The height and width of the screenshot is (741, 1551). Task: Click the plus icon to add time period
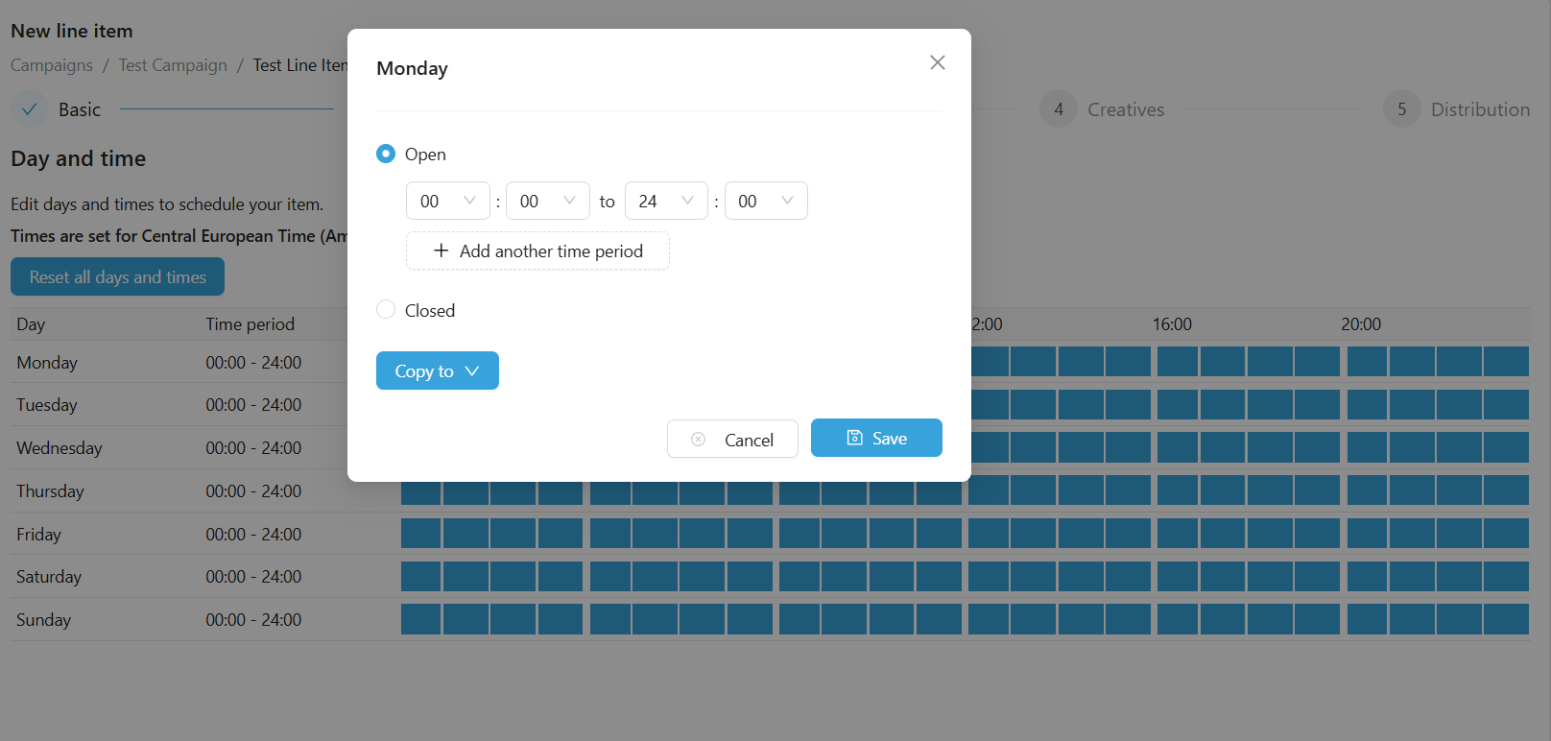tap(441, 251)
